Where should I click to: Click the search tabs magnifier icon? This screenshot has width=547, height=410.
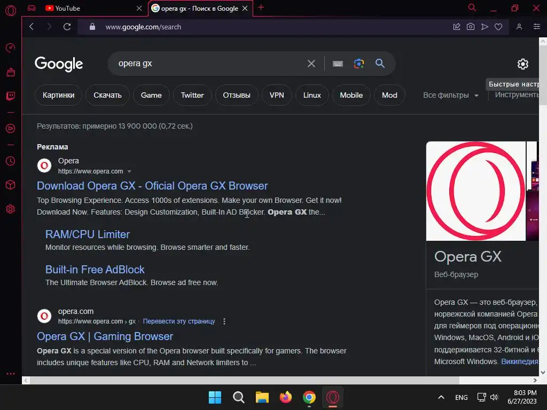[x=472, y=7]
